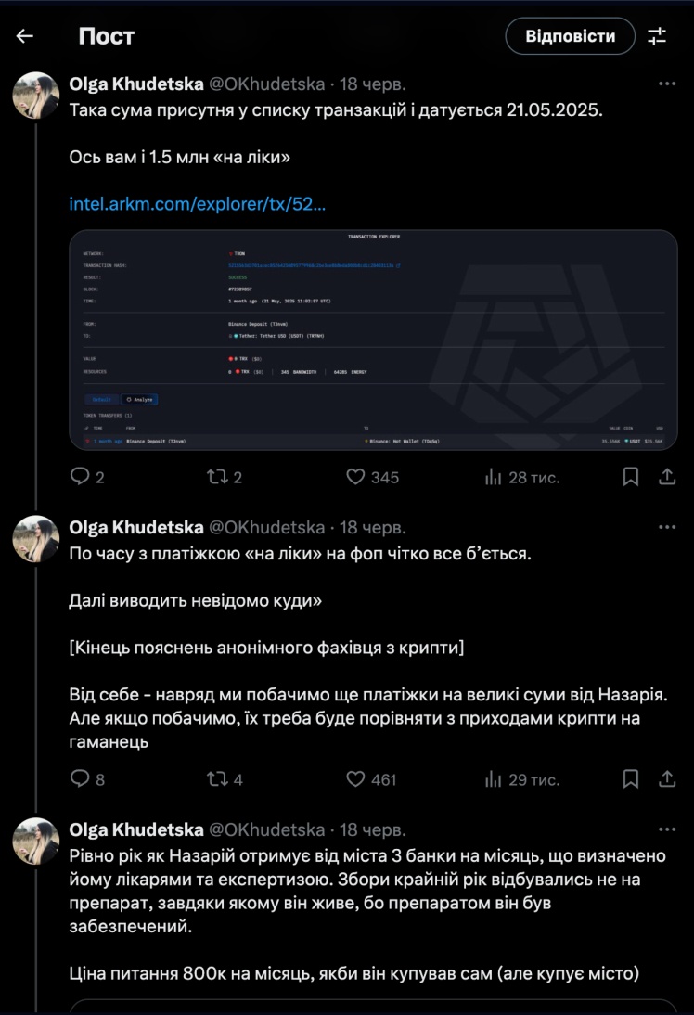Open Olga Khudetska's avatar on the second post
Image resolution: width=694 pixels, height=1015 pixels.
tap(36, 539)
